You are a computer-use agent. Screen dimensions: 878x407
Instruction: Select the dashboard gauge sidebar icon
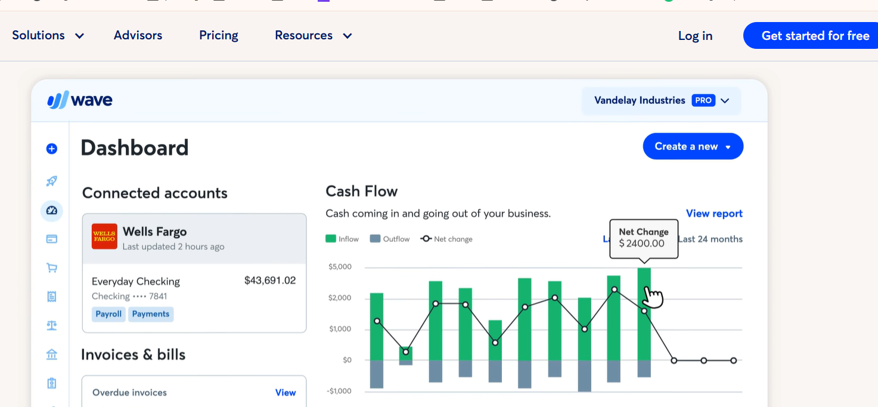pyautogui.click(x=52, y=210)
